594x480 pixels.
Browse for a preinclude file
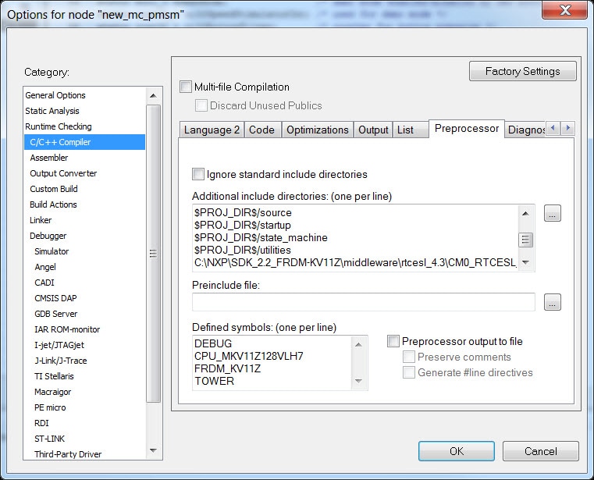coord(553,303)
